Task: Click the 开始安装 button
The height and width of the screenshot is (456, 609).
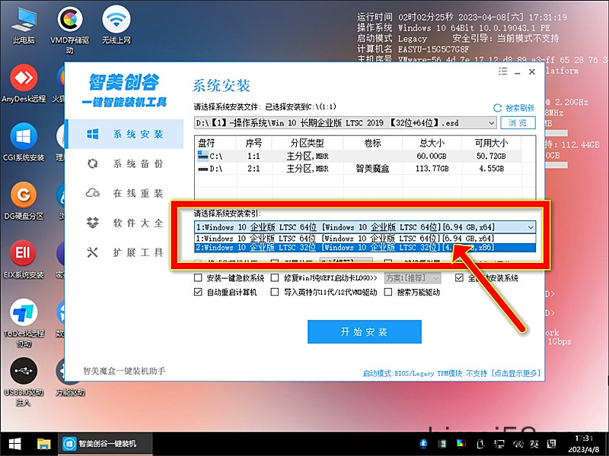Action: pos(365,332)
